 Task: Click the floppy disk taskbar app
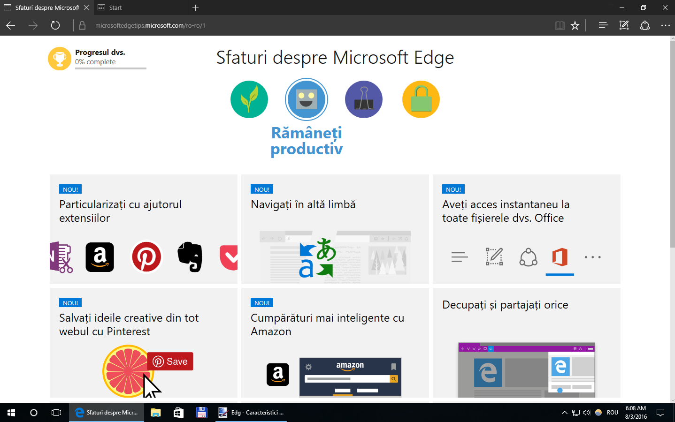coord(202,413)
